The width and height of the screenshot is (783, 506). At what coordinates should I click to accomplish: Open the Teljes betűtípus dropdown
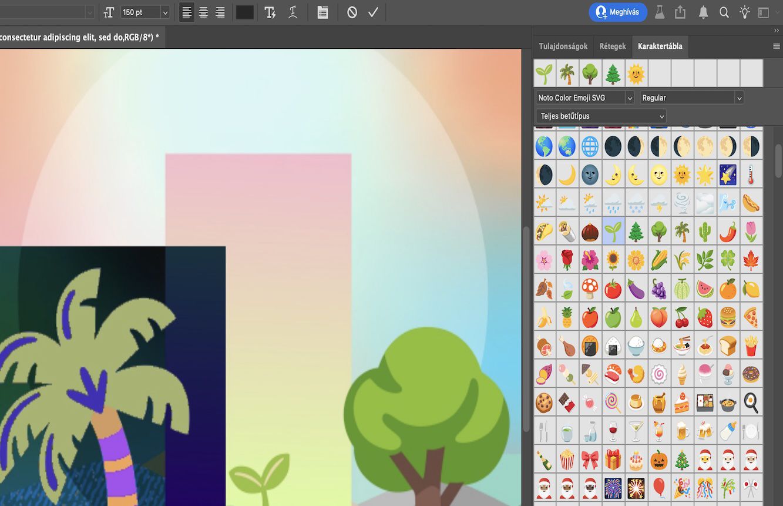pos(601,116)
